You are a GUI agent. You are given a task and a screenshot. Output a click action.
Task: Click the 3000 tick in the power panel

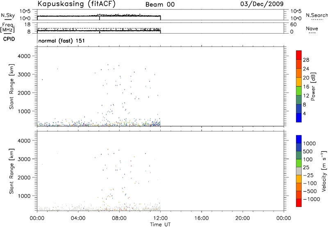click(24, 75)
